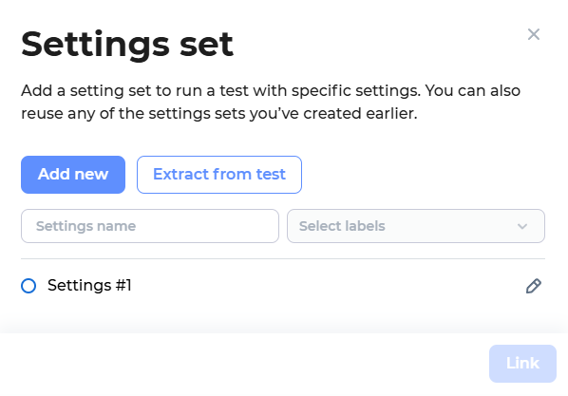Image resolution: width=568 pixels, height=396 pixels.
Task: Expand the labels filter combo box
Action: click(x=416, y=226)
